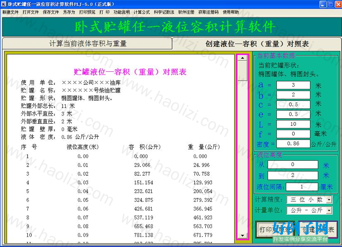Click the scrollbar up arrow
This screenshot has width=342, height=247.
[242, 58]
